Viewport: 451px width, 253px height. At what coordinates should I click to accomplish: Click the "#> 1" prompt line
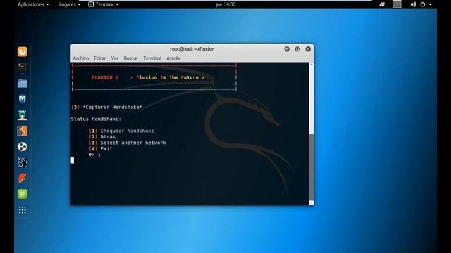(x=94, y=155)
